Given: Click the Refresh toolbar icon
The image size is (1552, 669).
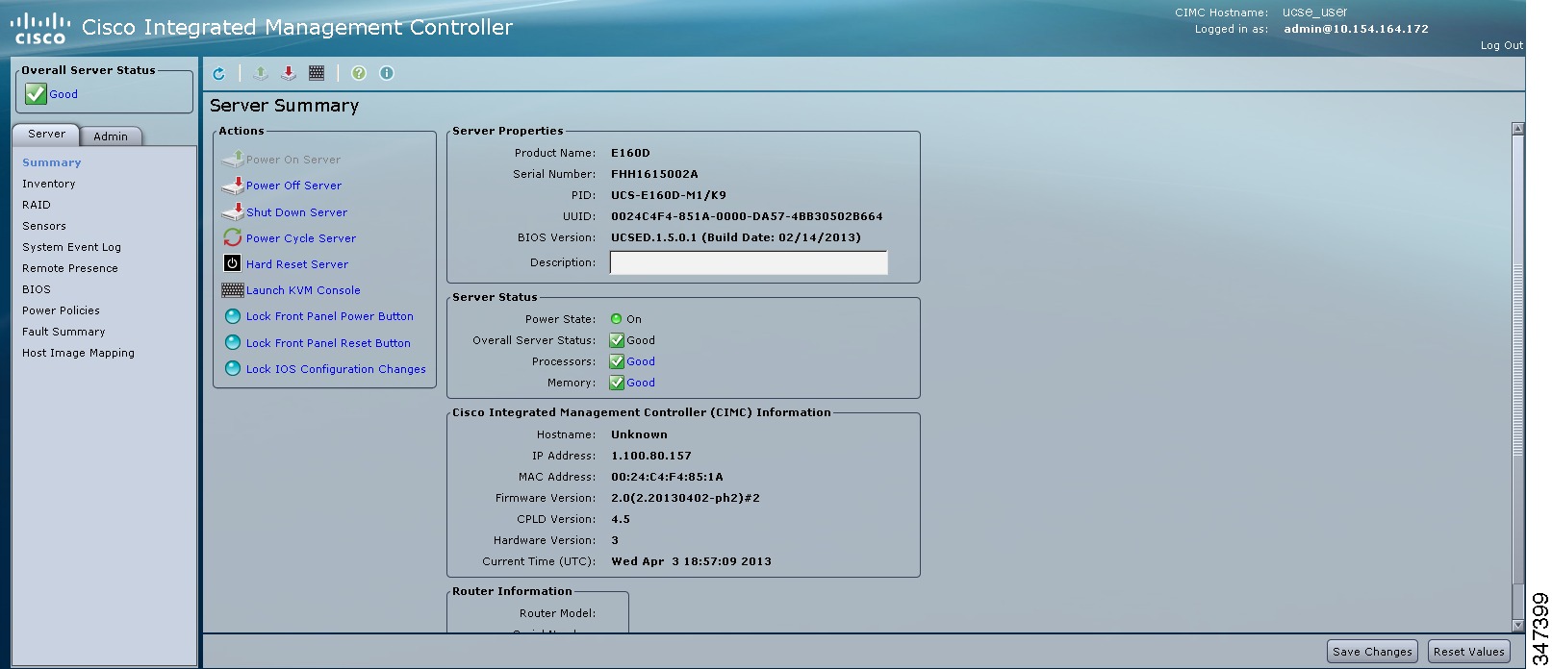Looking at the screenshot, I should click(219, 73).
